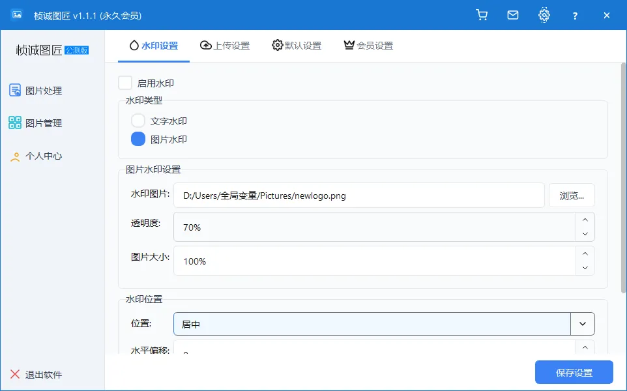This screenshot has width=627, height=391.
Task: Click the 浏览 button to pick an image
Action: pos(572,195)
